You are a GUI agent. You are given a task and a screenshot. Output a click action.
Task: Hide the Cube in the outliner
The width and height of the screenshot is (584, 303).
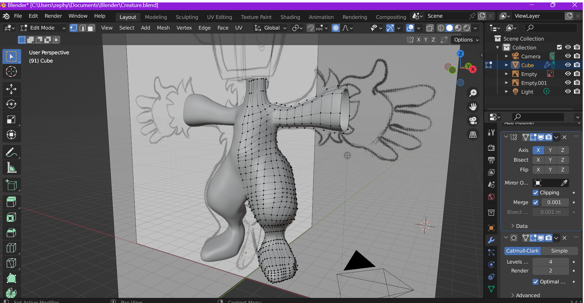point(568,65)
